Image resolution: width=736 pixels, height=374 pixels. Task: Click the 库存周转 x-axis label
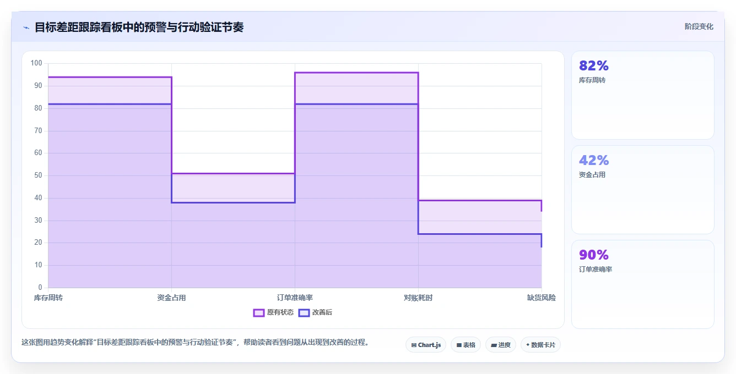pos(48,298)
